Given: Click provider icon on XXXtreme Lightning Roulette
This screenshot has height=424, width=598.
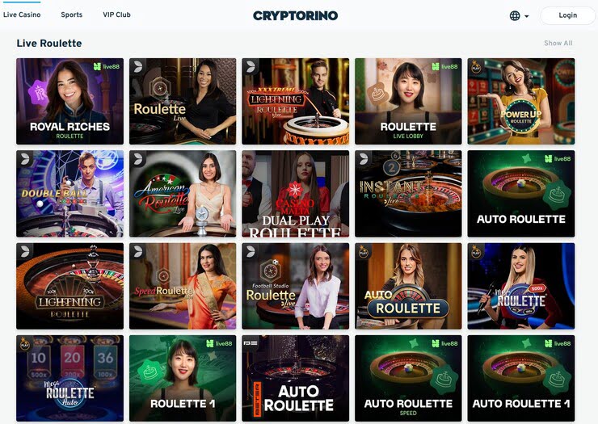Looking at the screenshot, I should point(251,67).
